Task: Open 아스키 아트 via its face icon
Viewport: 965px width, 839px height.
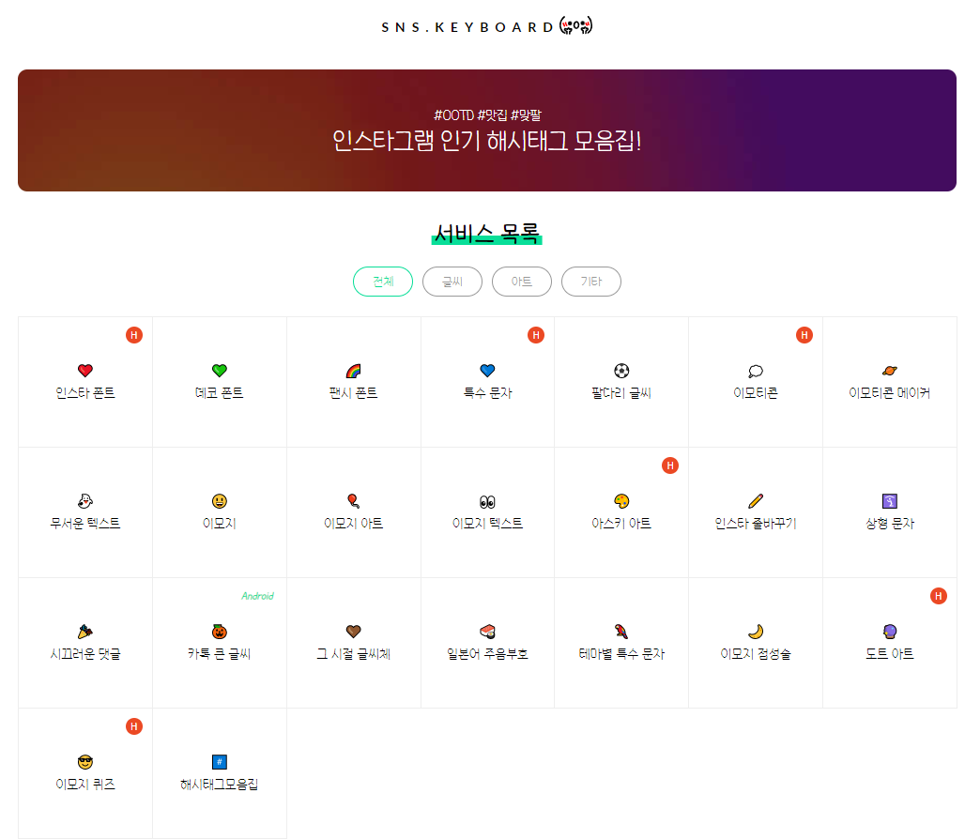Action: tap(621, 500)
